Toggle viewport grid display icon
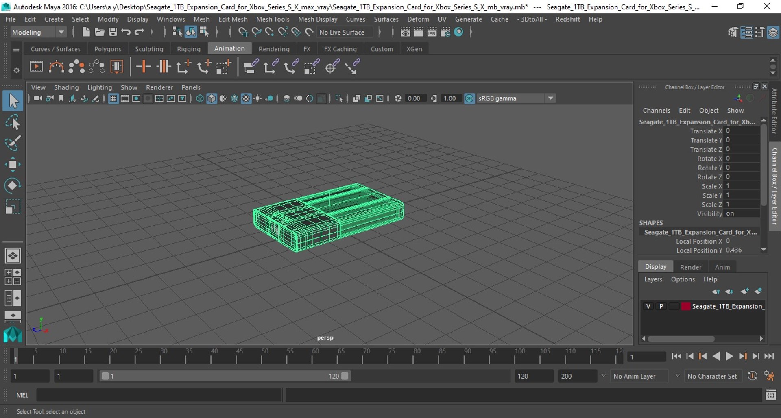 113,98
